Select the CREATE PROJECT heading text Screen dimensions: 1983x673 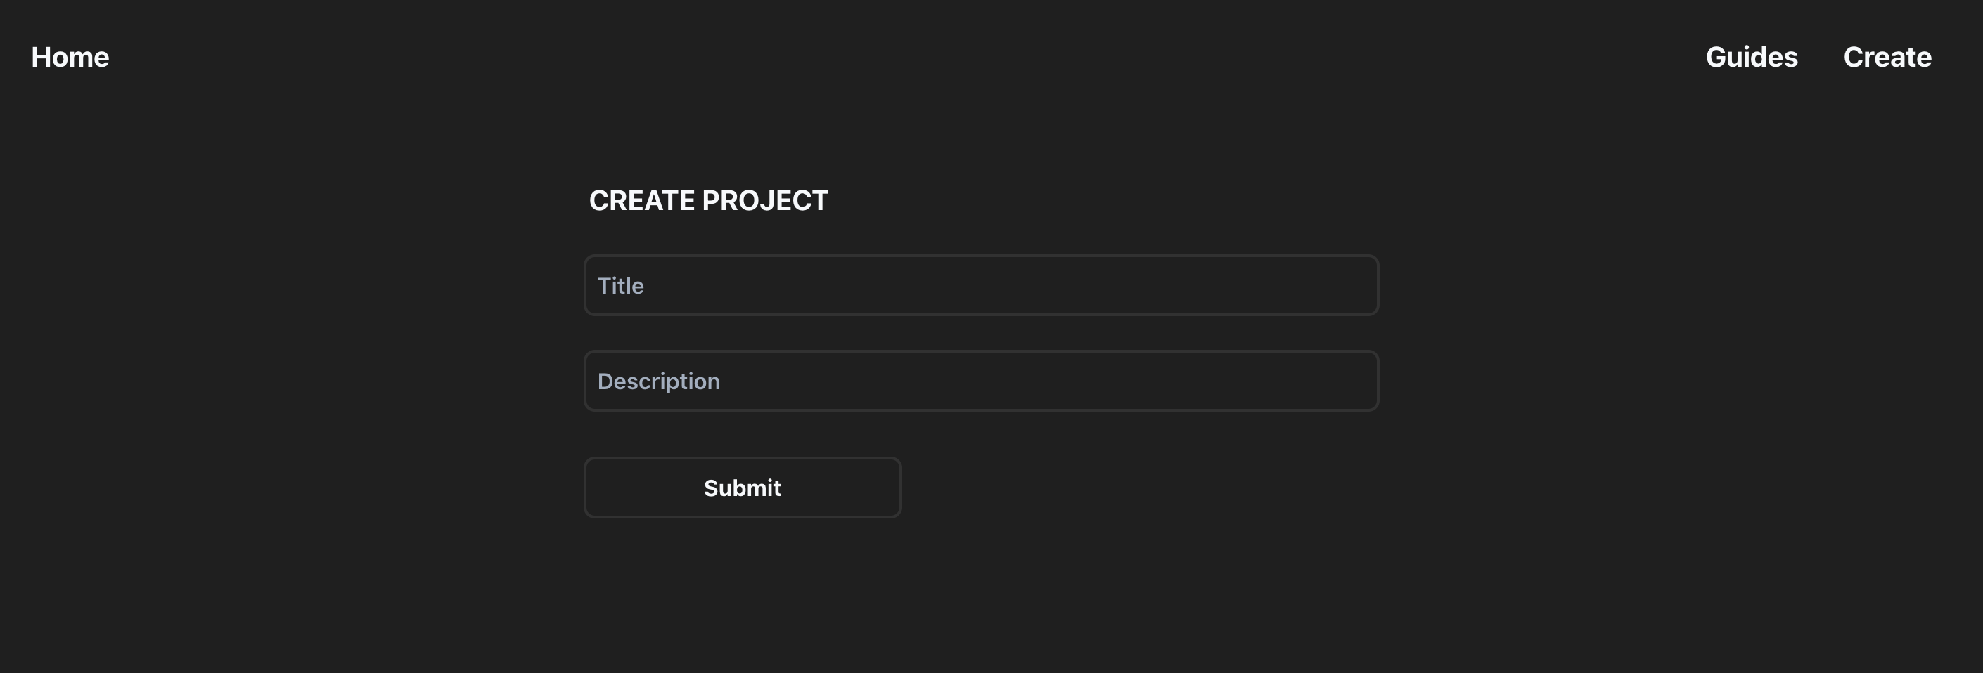[708, 201]
